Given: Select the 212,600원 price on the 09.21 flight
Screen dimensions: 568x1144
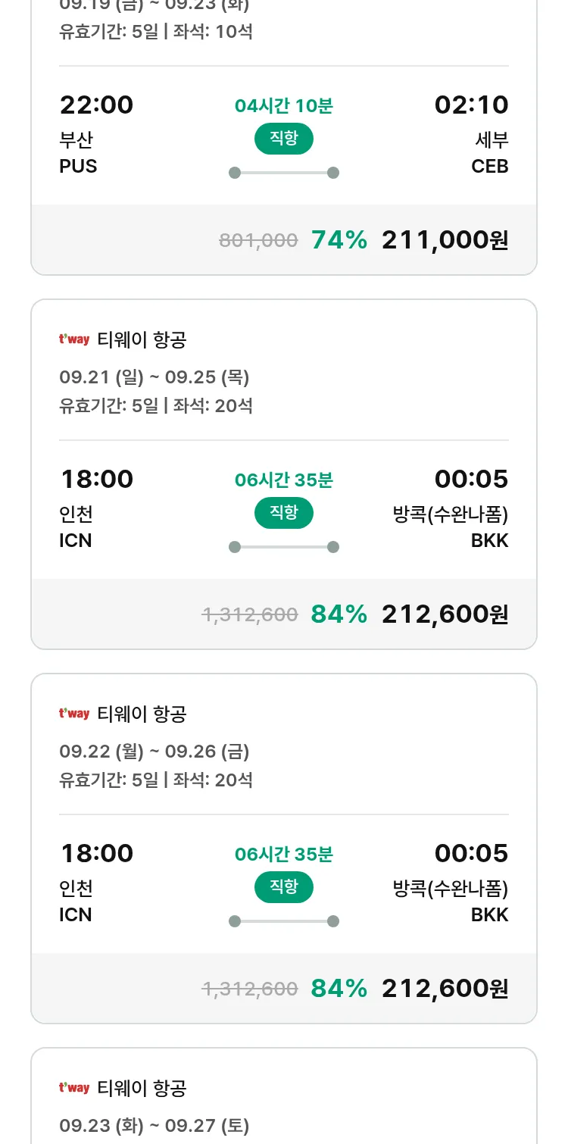Looking at the screenshot, I should (x=445, y=614).
